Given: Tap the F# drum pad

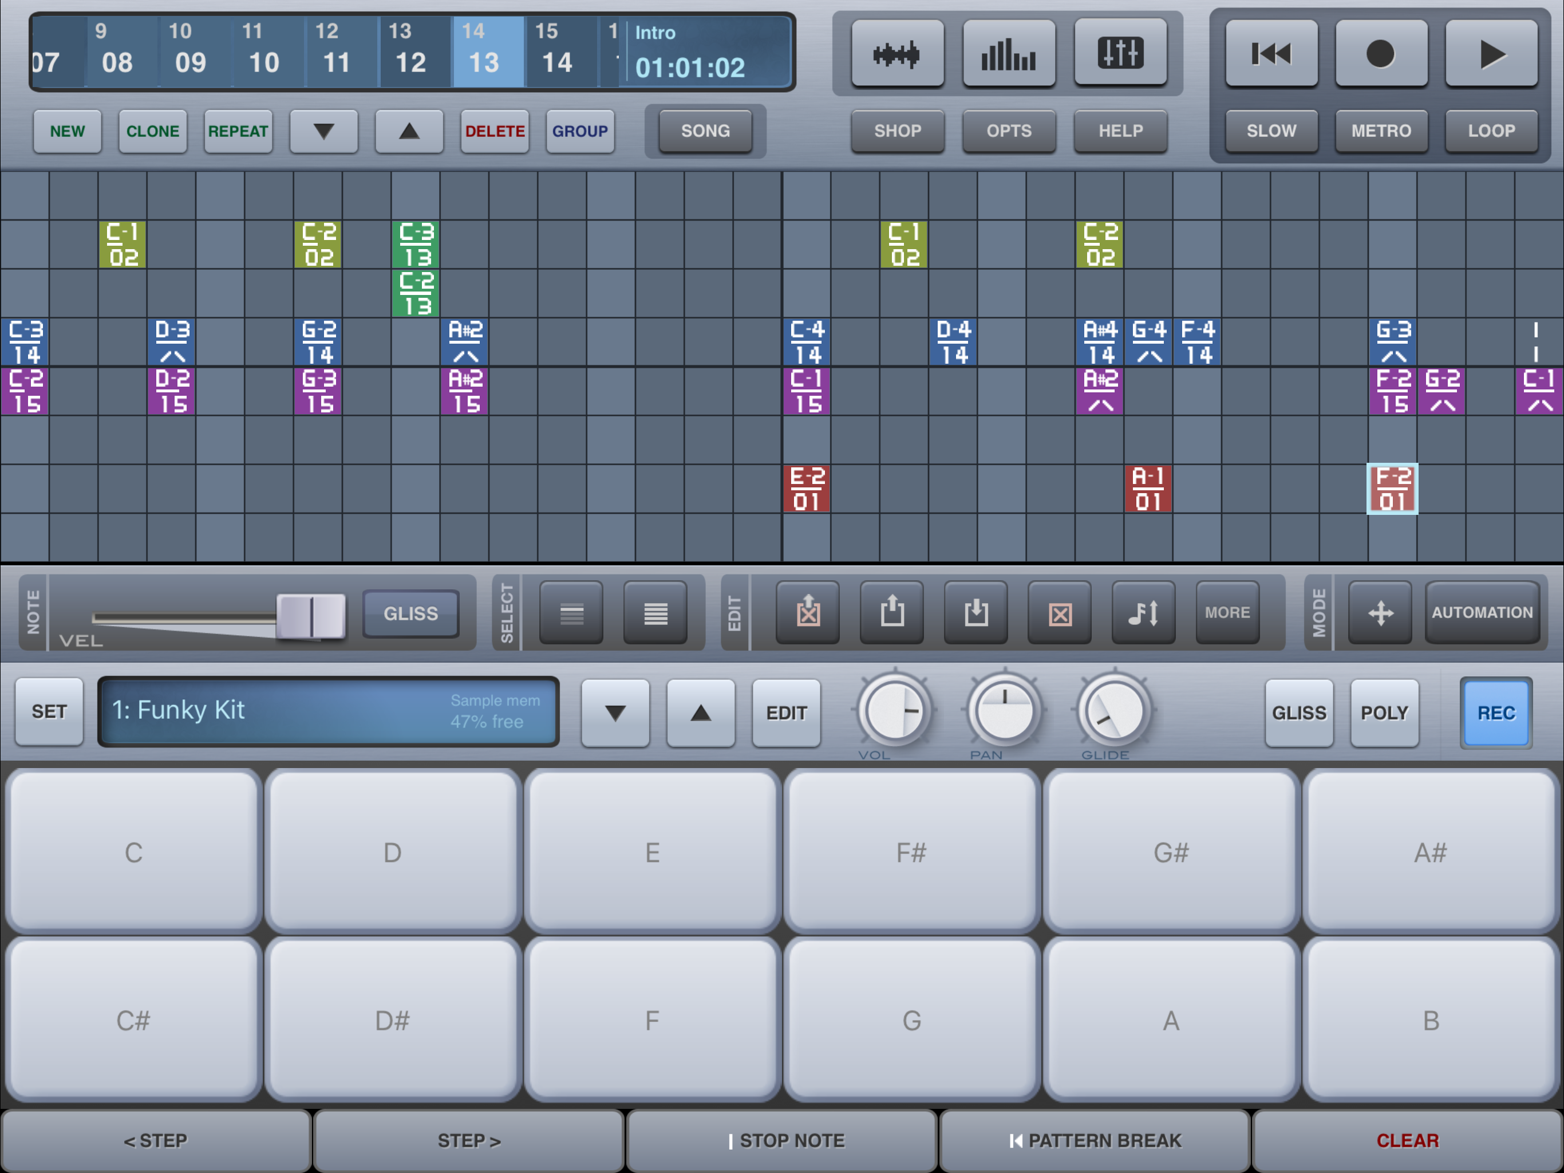Looking at the screenshot, I should [911, 852].
